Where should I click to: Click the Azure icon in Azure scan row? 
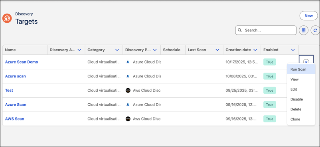click(128, 76)
